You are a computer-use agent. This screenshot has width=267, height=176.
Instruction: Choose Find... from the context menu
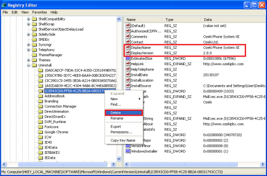click(124, 104)
